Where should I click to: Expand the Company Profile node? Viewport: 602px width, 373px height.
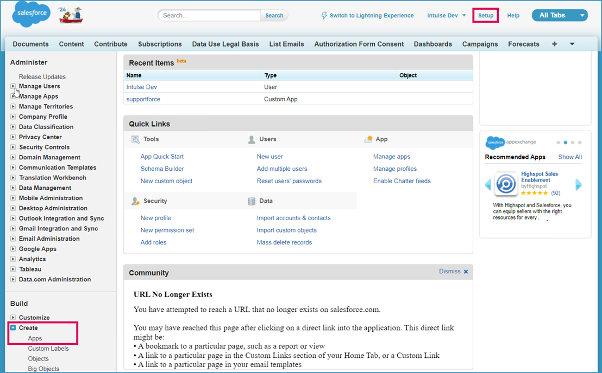[x=13, y=117]
